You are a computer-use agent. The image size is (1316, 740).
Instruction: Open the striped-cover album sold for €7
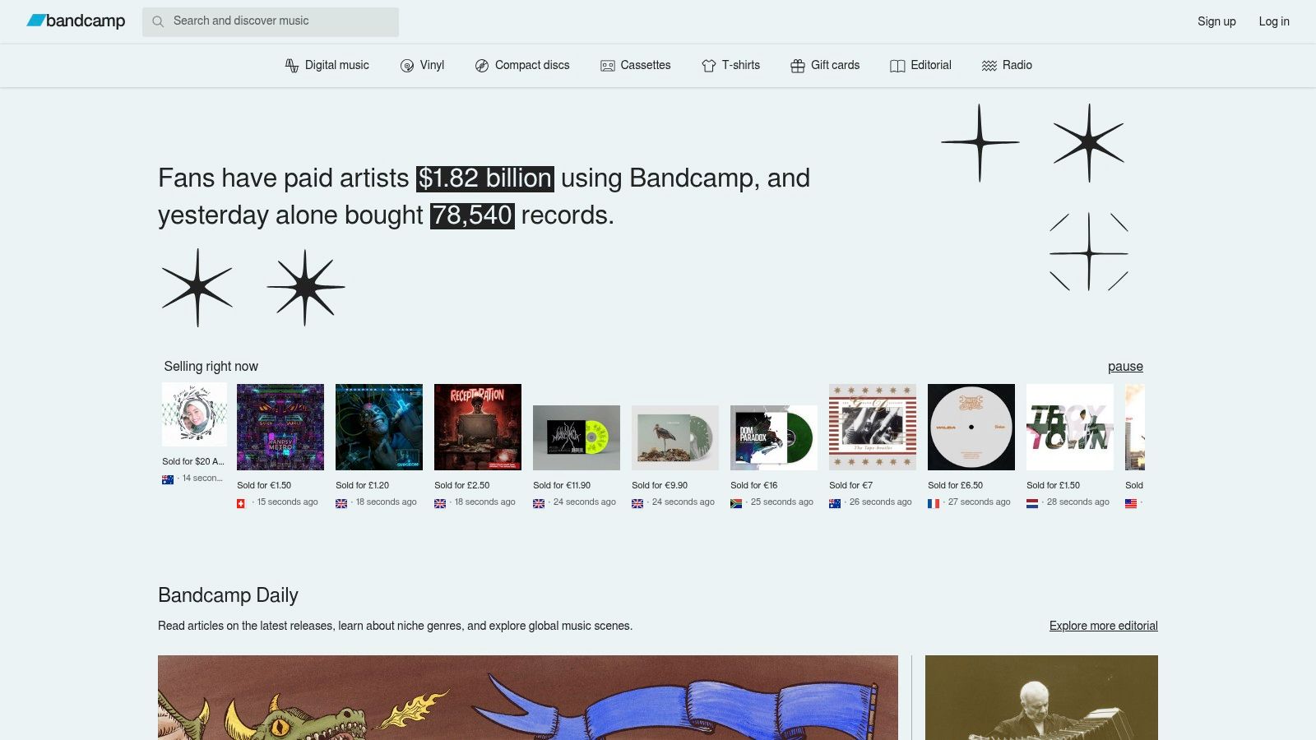(x=873, y=427)
